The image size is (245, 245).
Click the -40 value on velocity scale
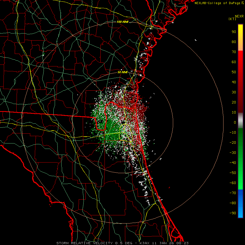coord(233,163)
